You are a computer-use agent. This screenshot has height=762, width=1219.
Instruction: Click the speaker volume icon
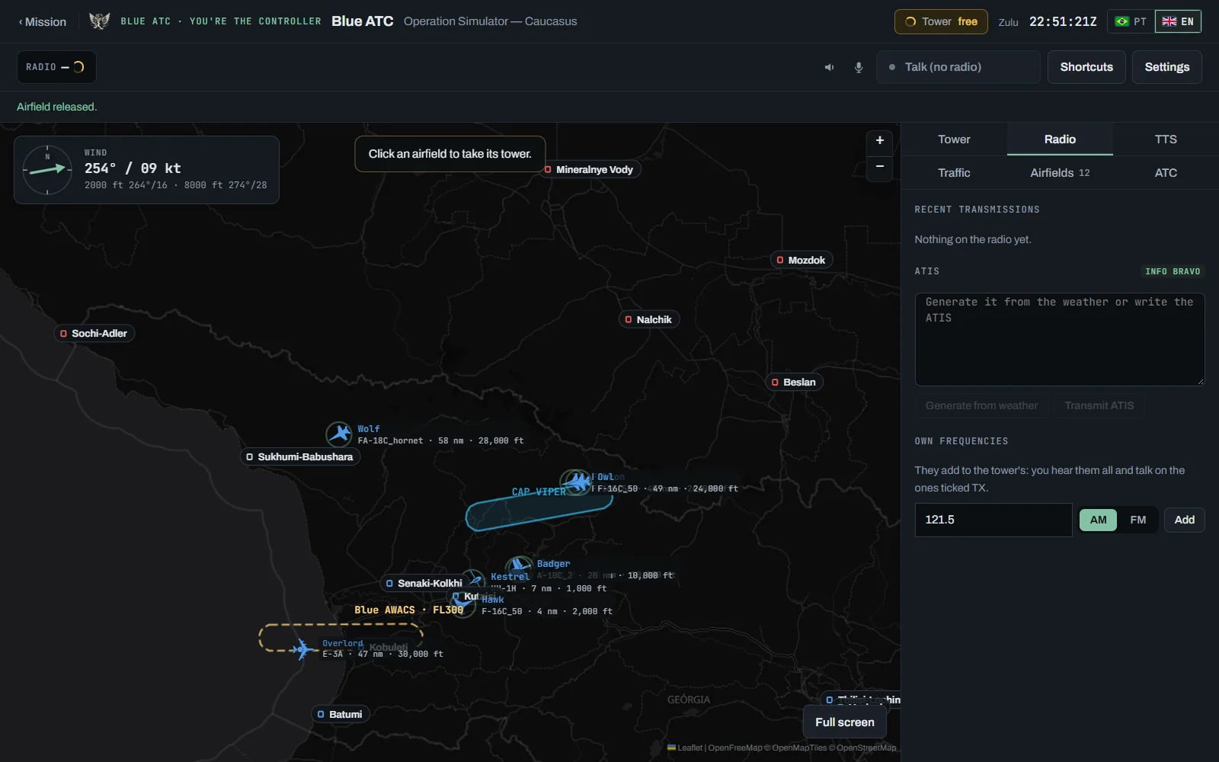829,67
